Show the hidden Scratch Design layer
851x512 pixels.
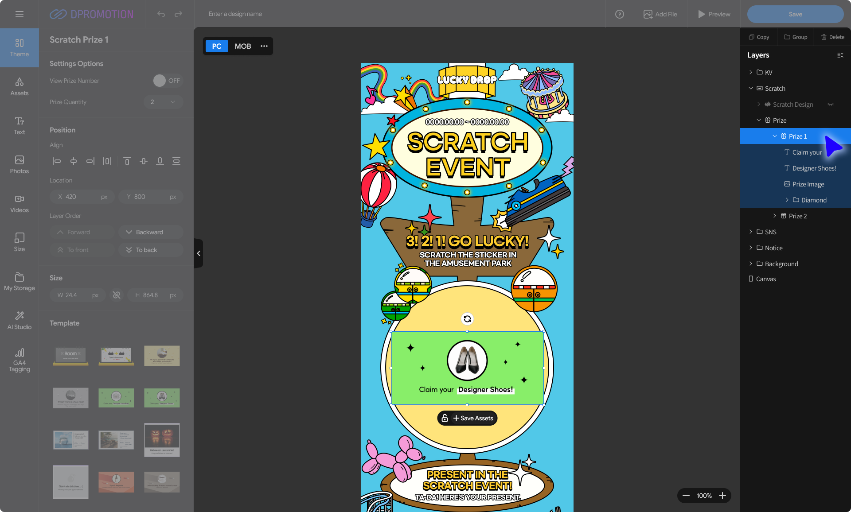point(831,105)
